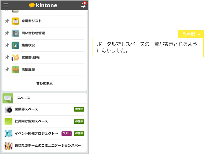Image resolution: width=204 pixels, height=154 pixels.
Task: Click 参加中 badge for イベント開催プロジェクト
Action: pyautogui.click(x=79, y=134)
